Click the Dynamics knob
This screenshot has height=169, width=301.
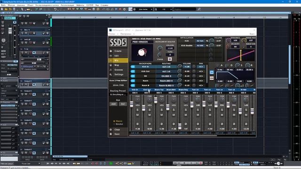(228, 40)
